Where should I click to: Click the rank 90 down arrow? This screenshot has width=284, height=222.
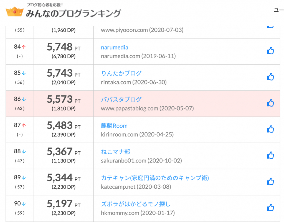24,204
